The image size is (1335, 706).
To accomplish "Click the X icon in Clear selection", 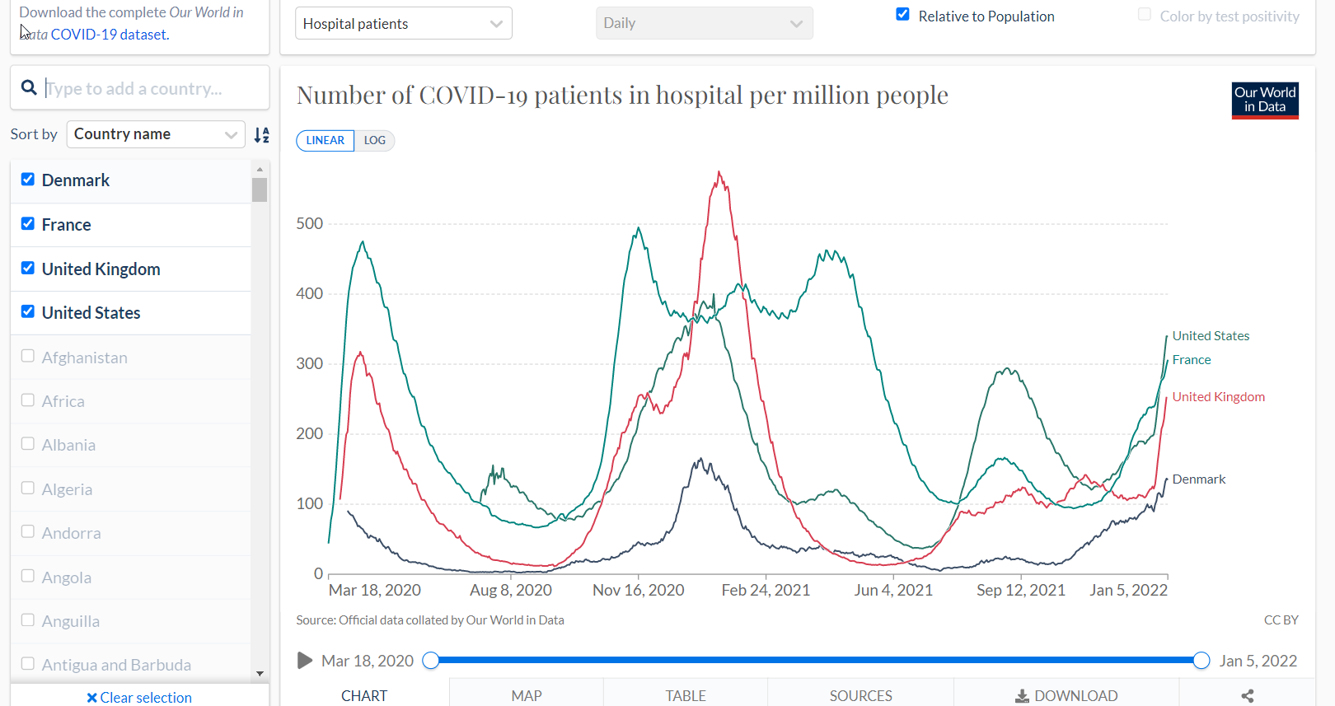I will pos(91,698).
